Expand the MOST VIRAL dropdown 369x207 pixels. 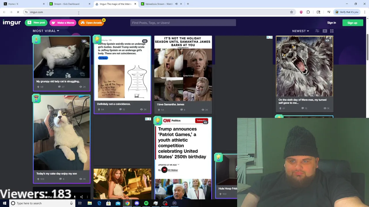[46, 31]
